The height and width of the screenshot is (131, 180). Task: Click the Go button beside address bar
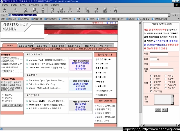[x=175, y=15]
